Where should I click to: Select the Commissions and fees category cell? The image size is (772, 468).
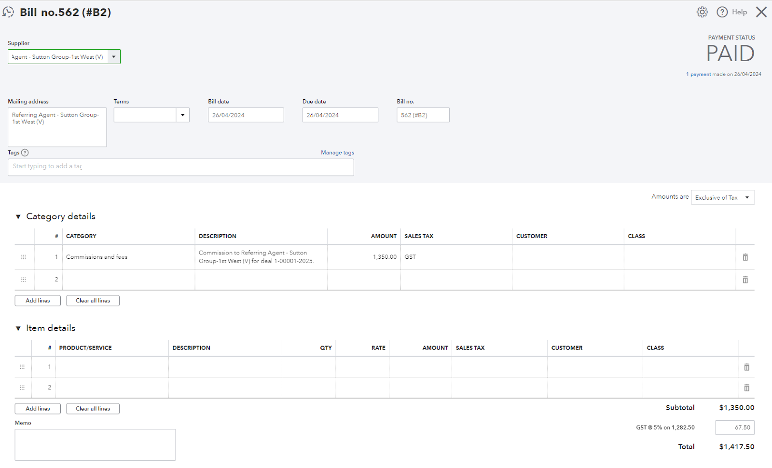pos(129,257)
